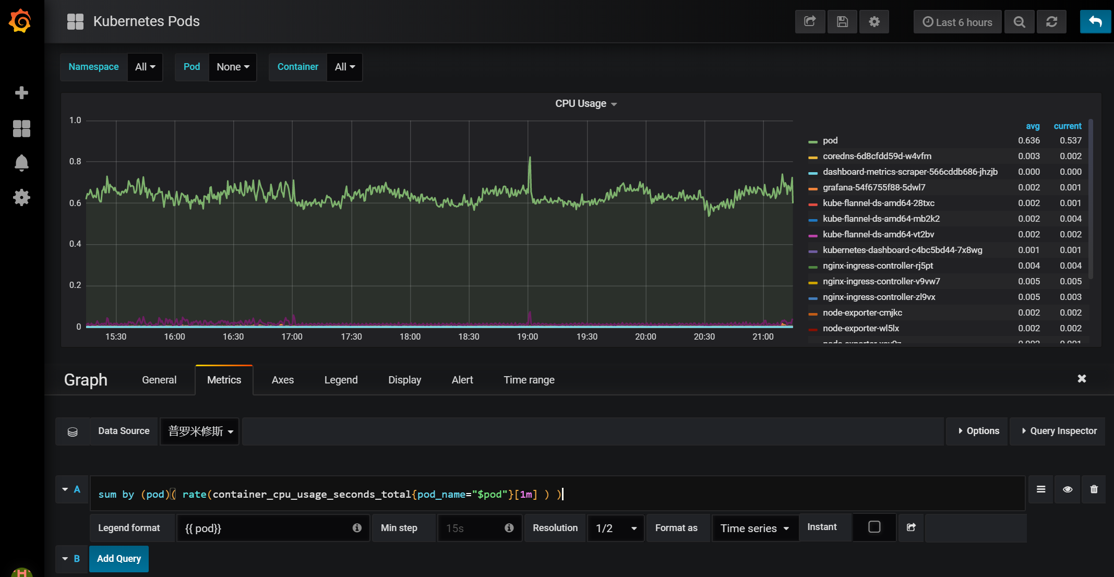Open the Dashboards icon in sidebar

click(21, 128)
